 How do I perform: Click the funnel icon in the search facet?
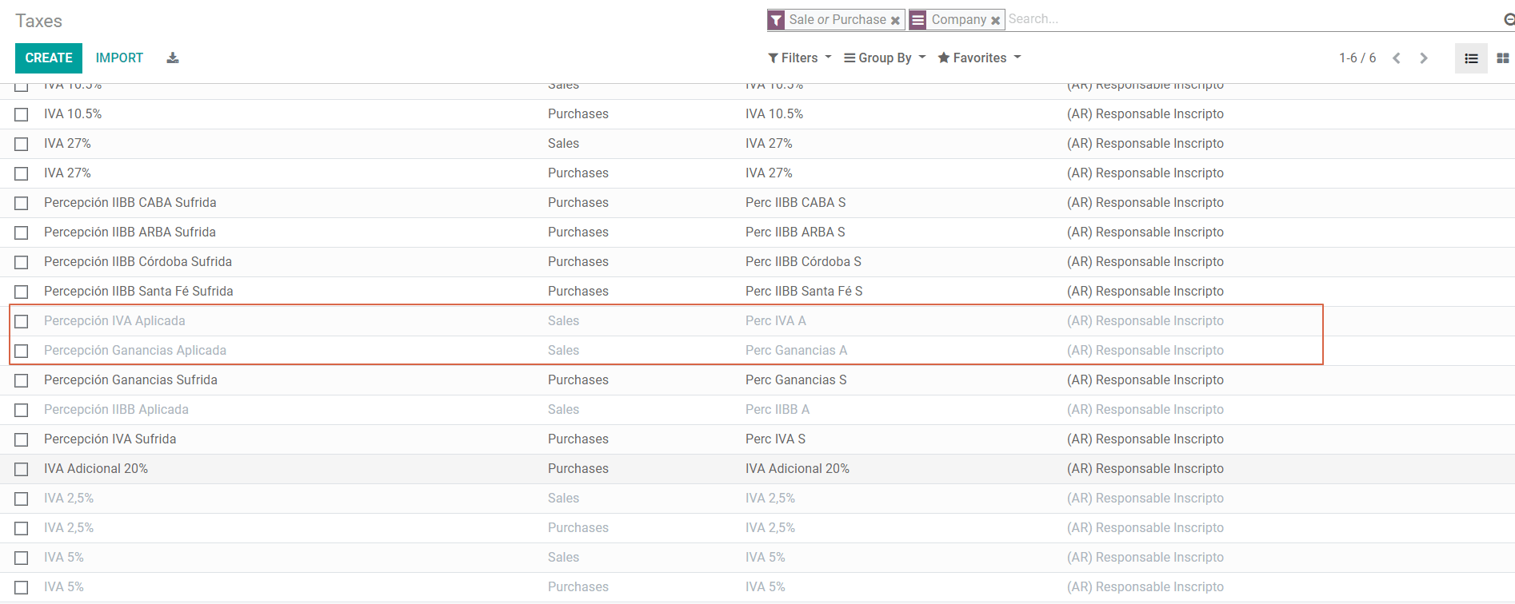[776, 20]
